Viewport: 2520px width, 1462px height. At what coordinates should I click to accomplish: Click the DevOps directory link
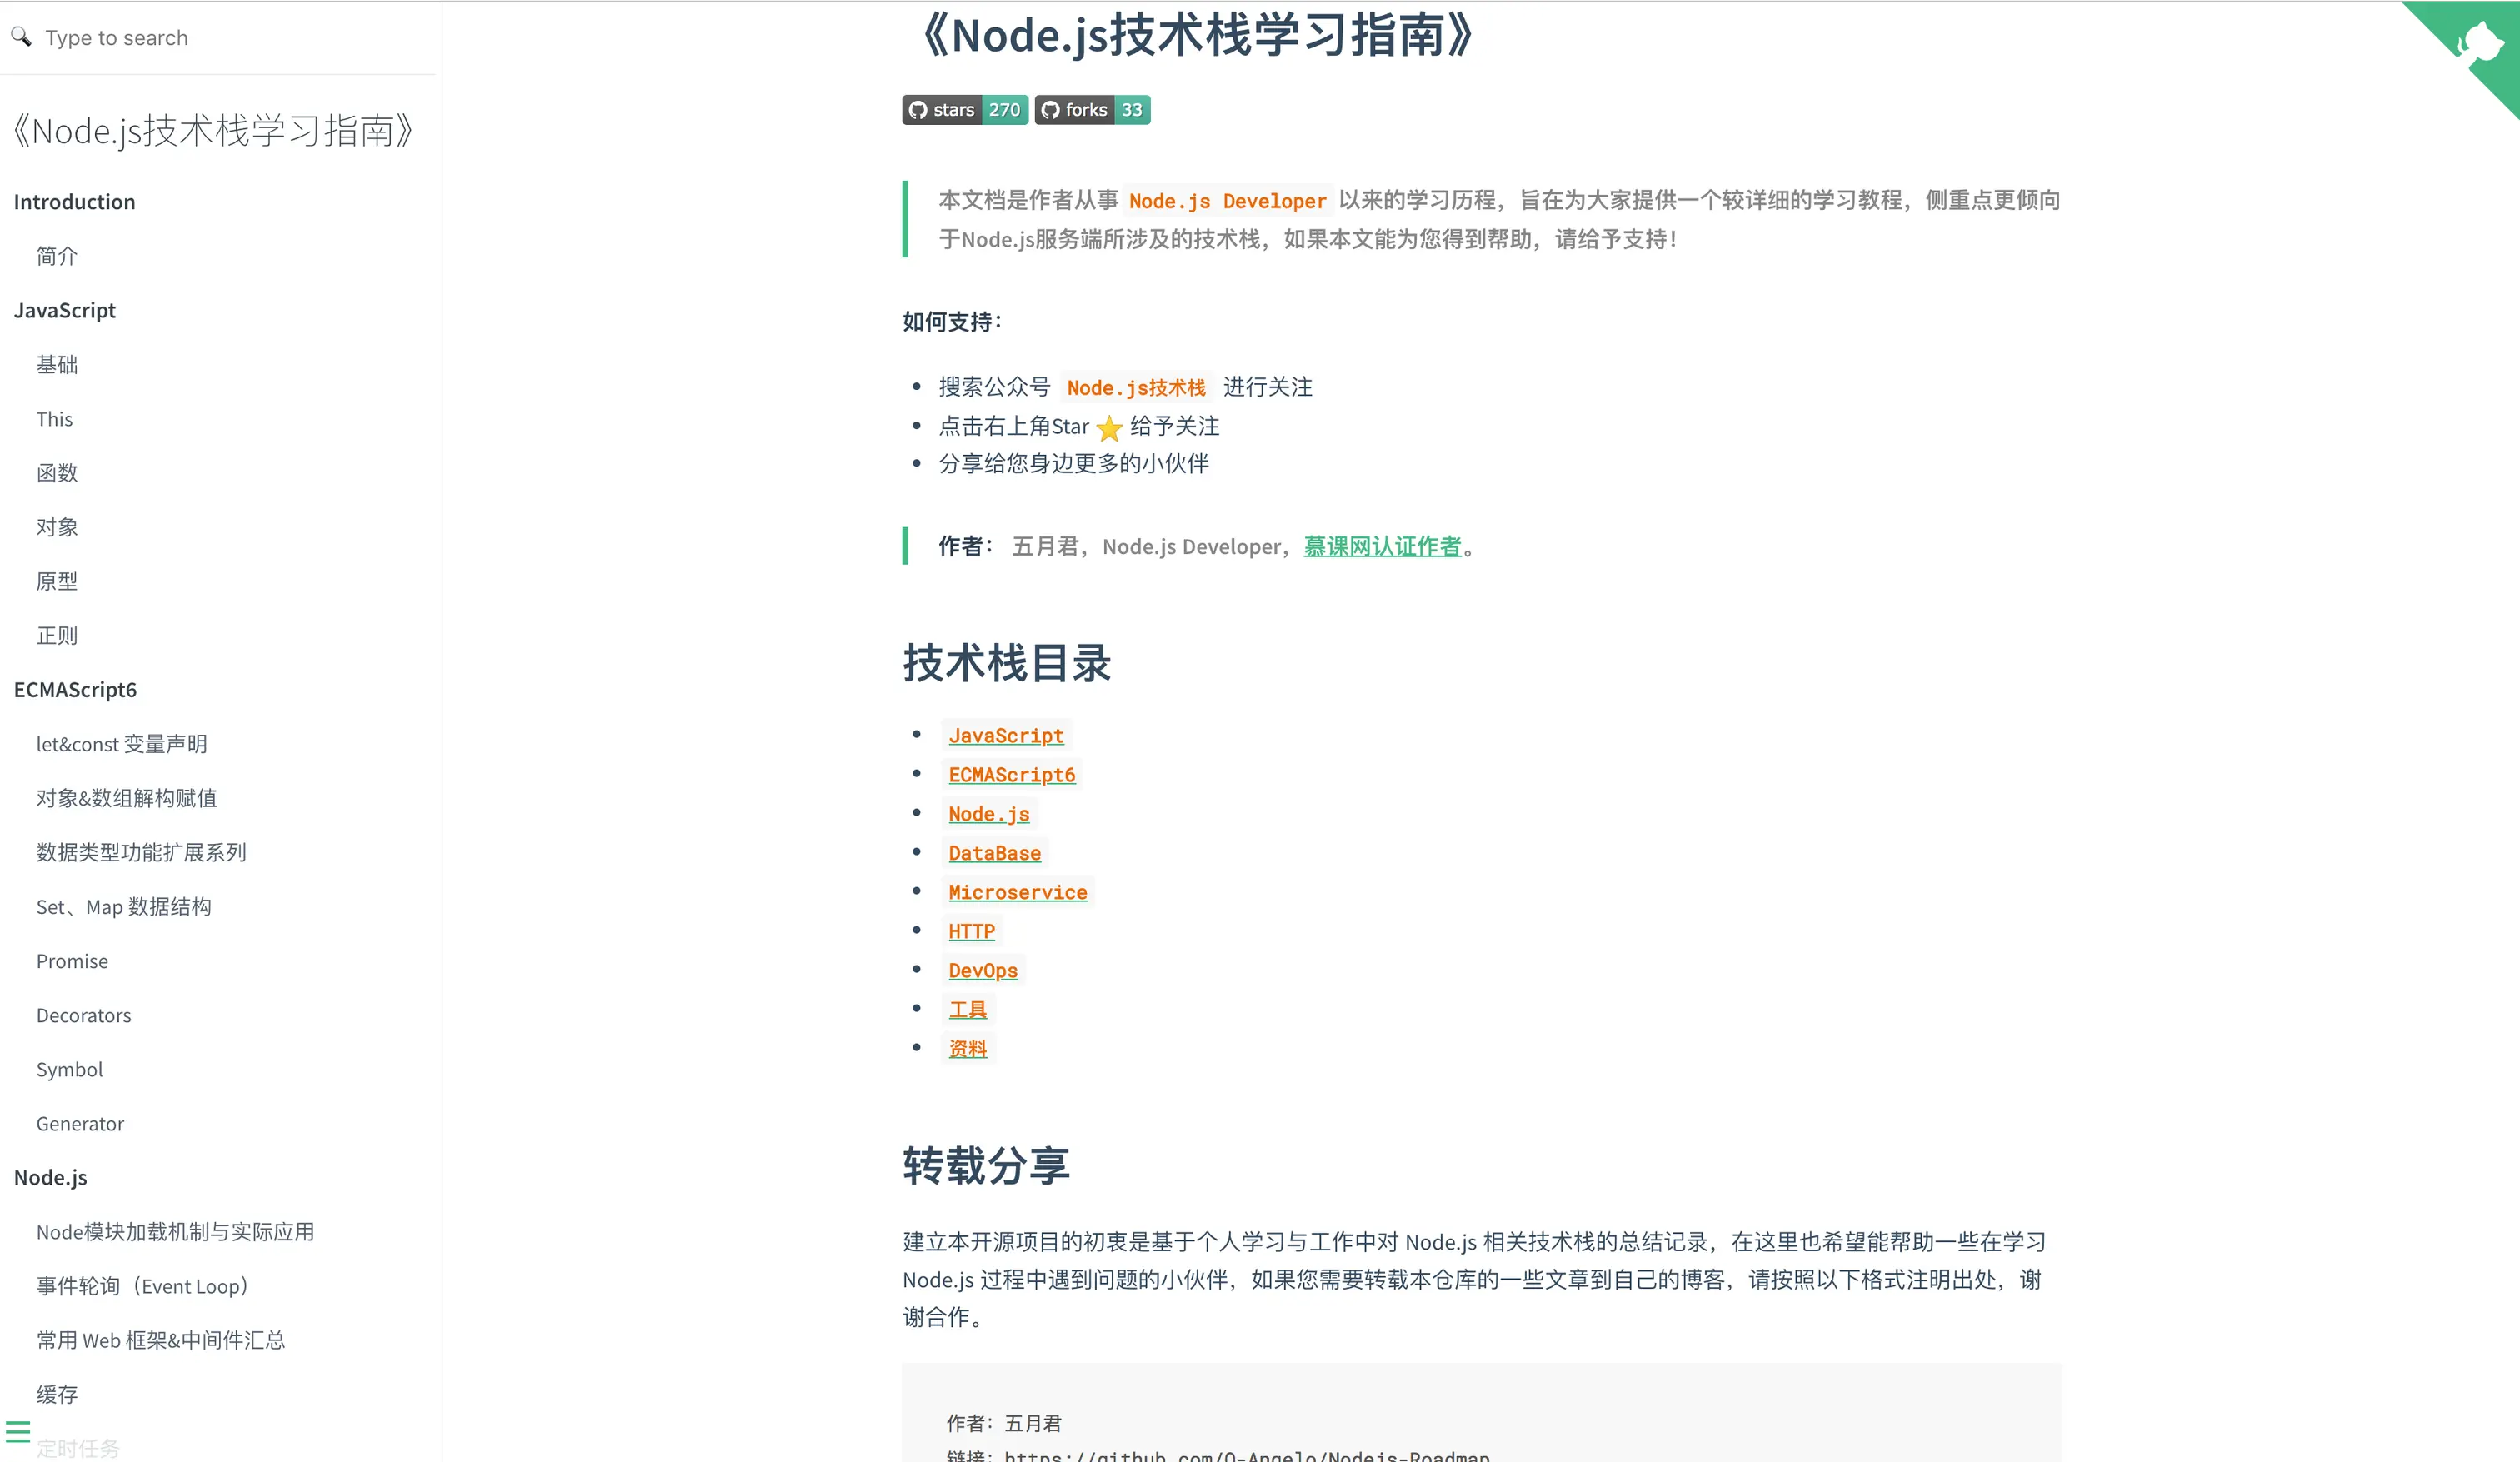[983, 970]
